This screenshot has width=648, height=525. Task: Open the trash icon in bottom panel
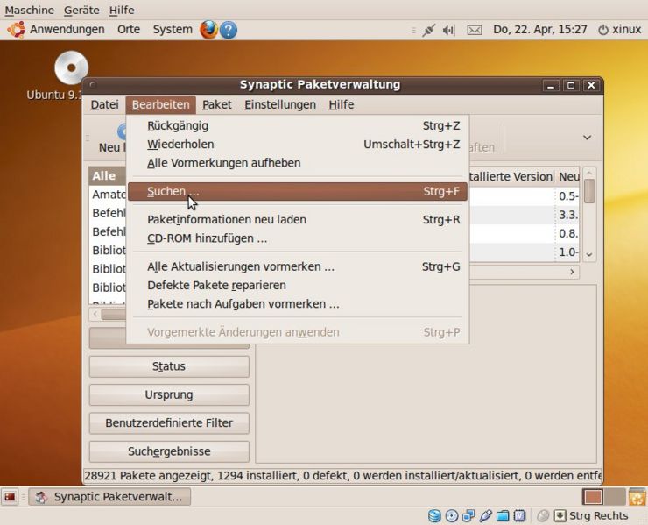pyautogui.click(x=637, y=497)
